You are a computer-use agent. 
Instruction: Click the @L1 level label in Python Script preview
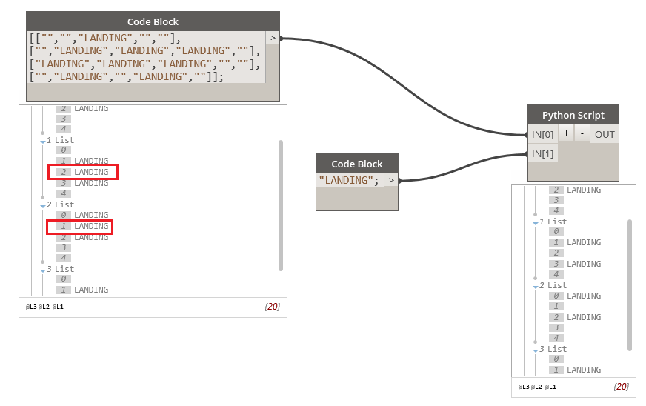pos(550,387)
